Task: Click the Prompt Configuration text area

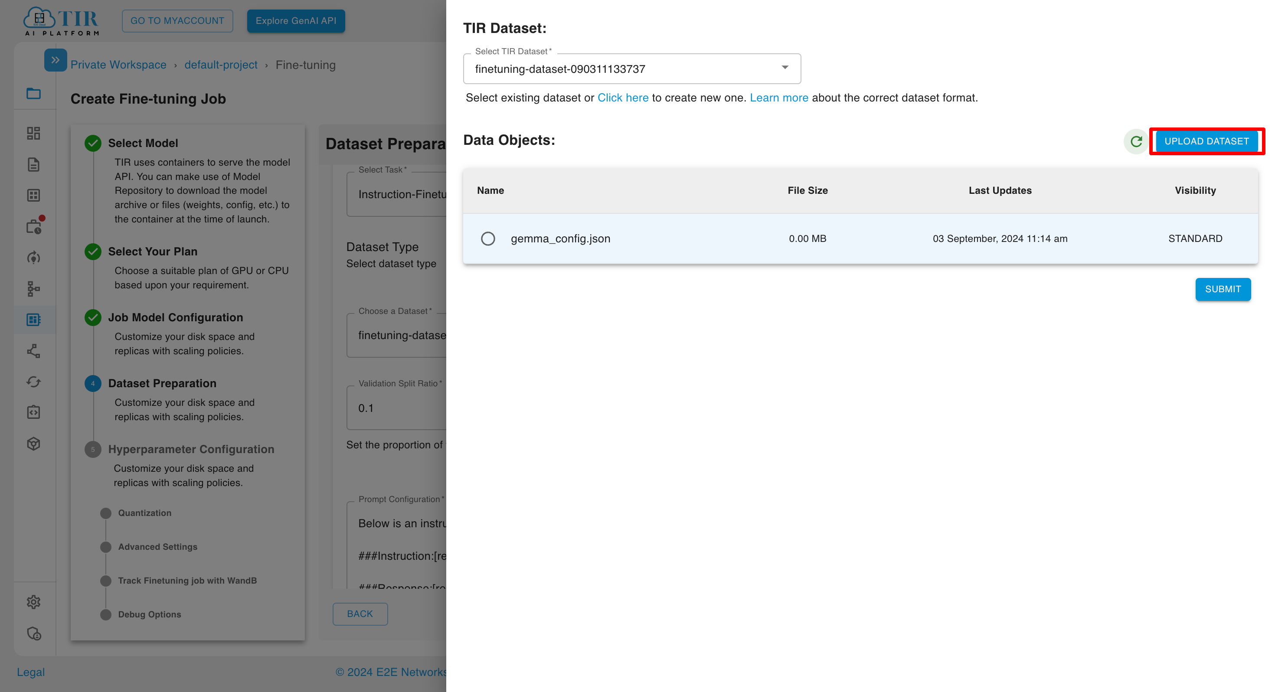Action: pos(396,545)
